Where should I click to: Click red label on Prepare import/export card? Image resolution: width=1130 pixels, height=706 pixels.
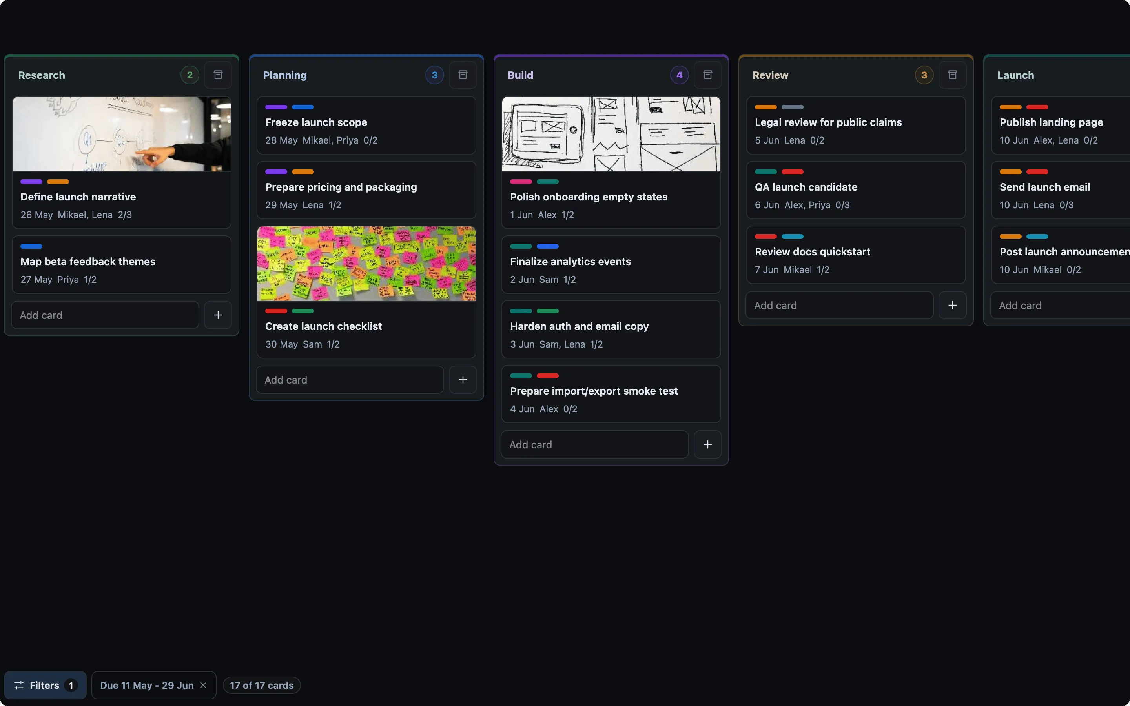tap(547, 376)
